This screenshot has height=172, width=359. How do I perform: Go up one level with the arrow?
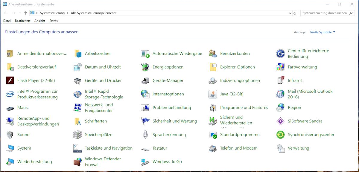click(x=26, y=13)
